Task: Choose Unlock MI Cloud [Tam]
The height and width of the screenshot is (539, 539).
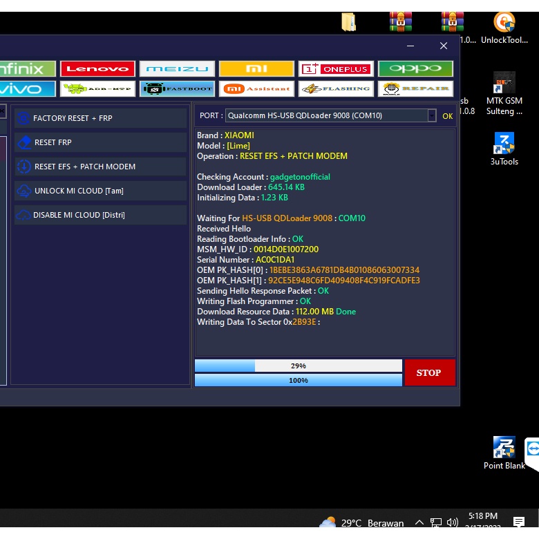Action: [100, 191]
